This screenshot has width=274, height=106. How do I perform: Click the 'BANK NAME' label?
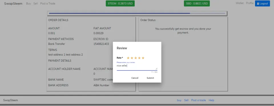pos(56,80)
